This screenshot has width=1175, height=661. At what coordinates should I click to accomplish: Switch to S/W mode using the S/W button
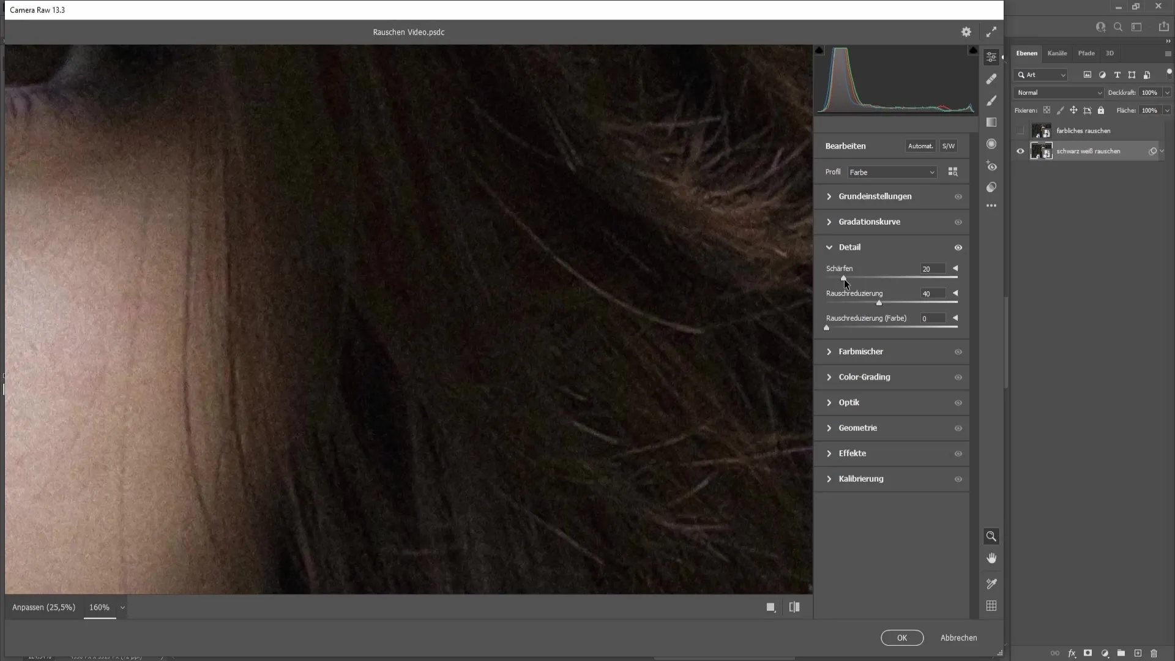[x=950, y=146]
